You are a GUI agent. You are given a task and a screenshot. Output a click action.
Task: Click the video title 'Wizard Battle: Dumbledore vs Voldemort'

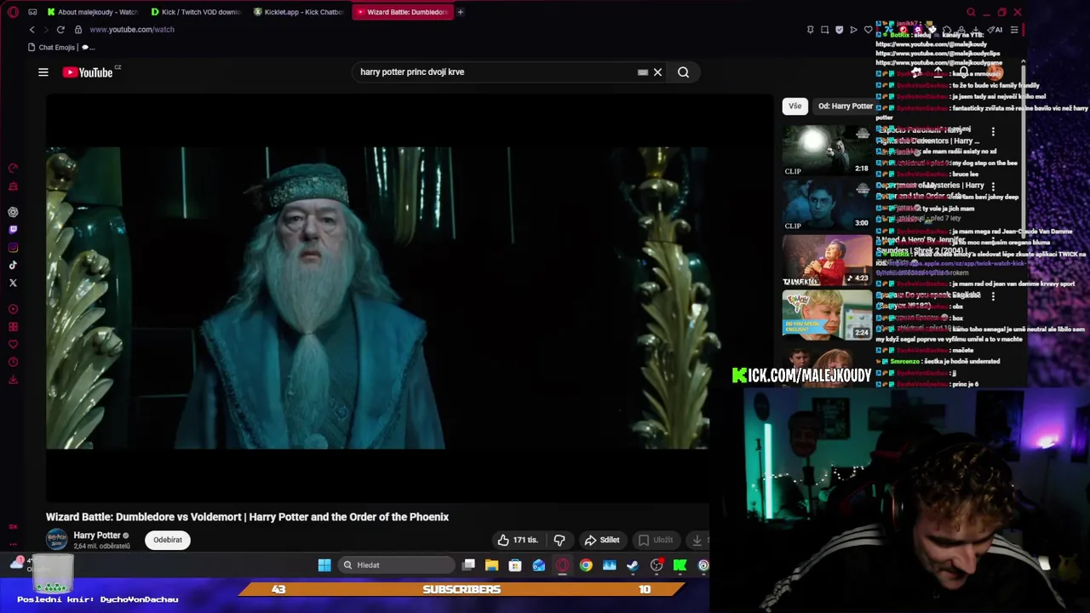(x=247, y=517)
